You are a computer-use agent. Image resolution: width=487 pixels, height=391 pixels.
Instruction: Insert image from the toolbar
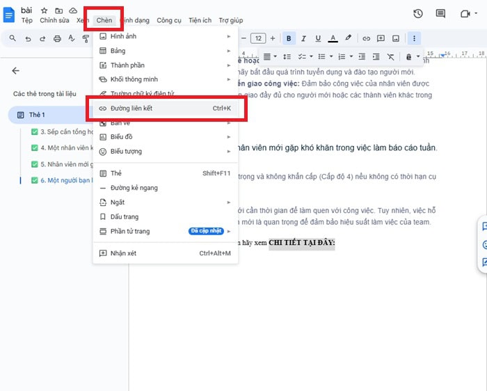tap(396, 38)
